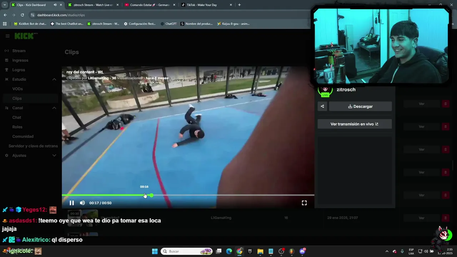Pause the clip playback

coord(72,203)
